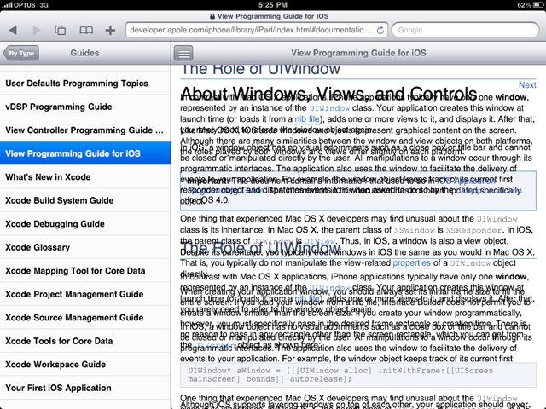The image size is (546, 409).
Task: Open the pages/tabs switcher icon
Action: (61, 31)
